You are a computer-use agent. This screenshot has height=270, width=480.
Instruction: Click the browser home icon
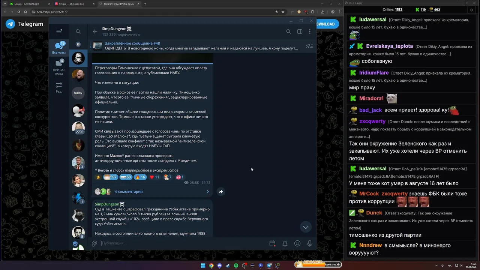tap(25, 12)
